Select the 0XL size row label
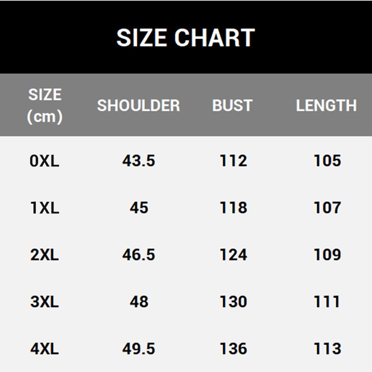The image size is (372, 372). coord(45,161)
